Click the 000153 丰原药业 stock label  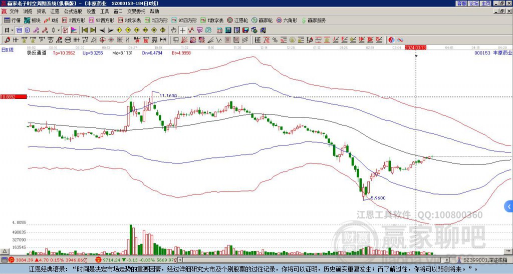pyautogui.click(x=493, y=52)
